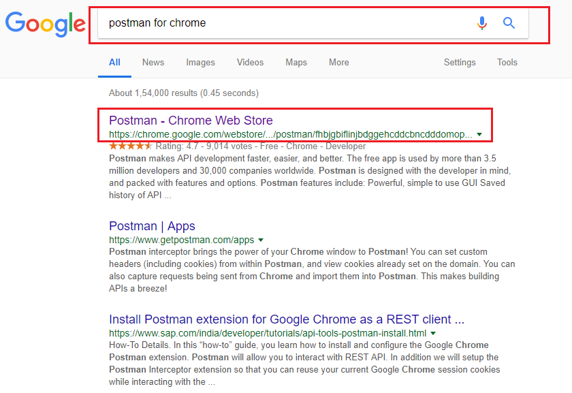Screen dimensions: 572x393
Task: Expand dropdown arrow beside chrome.google.com URL
Action: coord(479,135)
